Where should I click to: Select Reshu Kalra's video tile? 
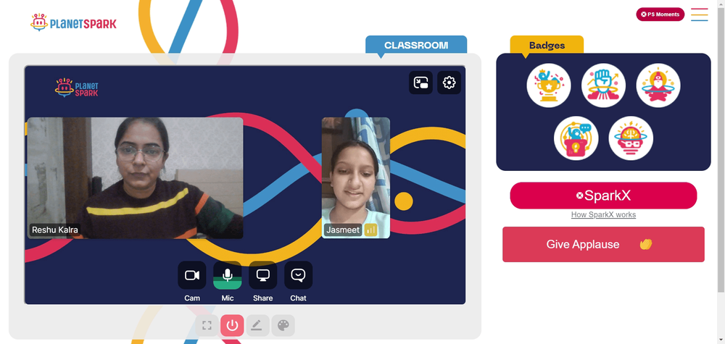135,177
